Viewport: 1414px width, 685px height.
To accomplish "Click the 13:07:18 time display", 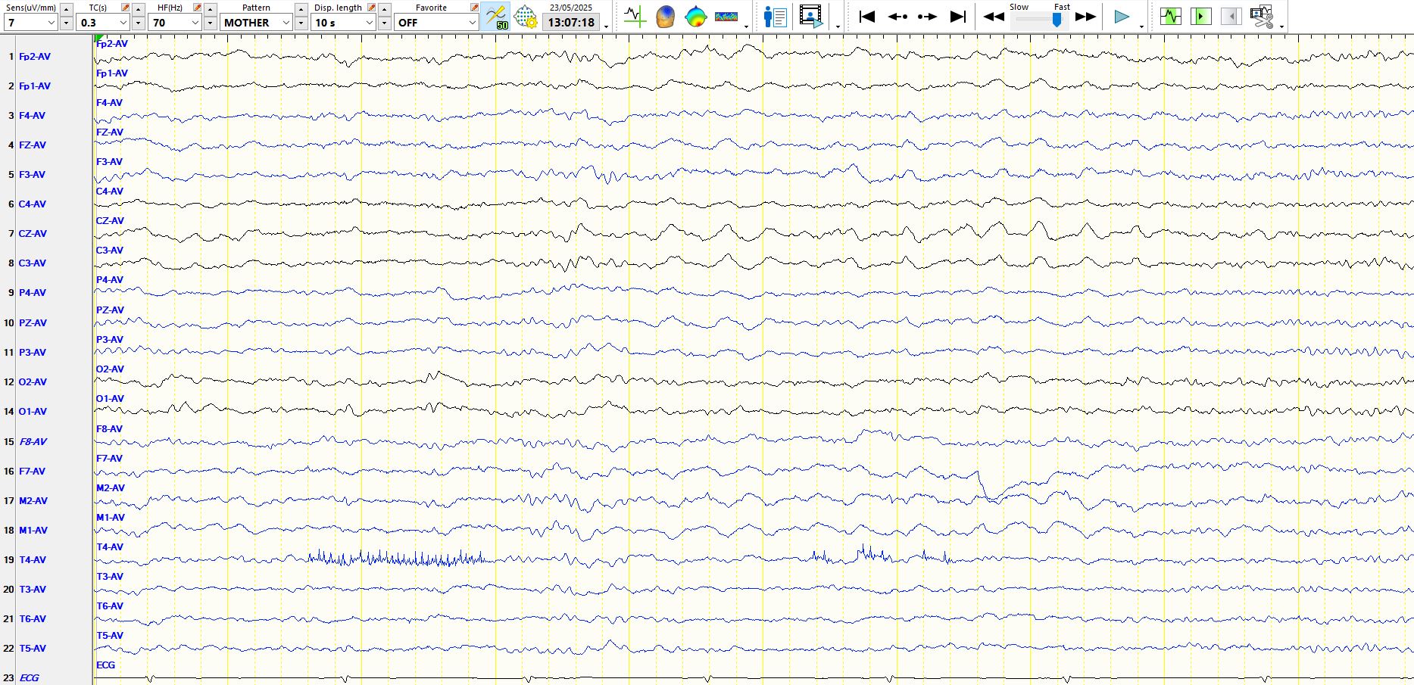I will click(571, 23).
